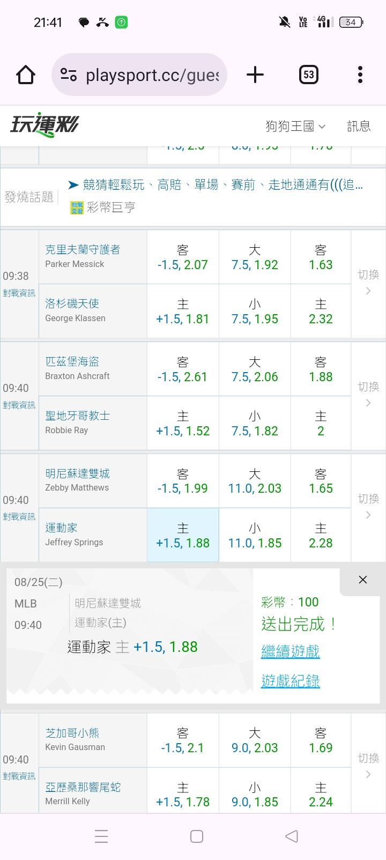The height and width of the screenshot is (860, 386).
Task: Tap the browser home icon
Action: point(26,75)
